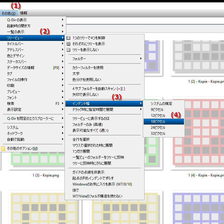Choose 1つのツリーで4つを制御
Image resolution: width=224 pixels, height=224 pixels.
105,38
